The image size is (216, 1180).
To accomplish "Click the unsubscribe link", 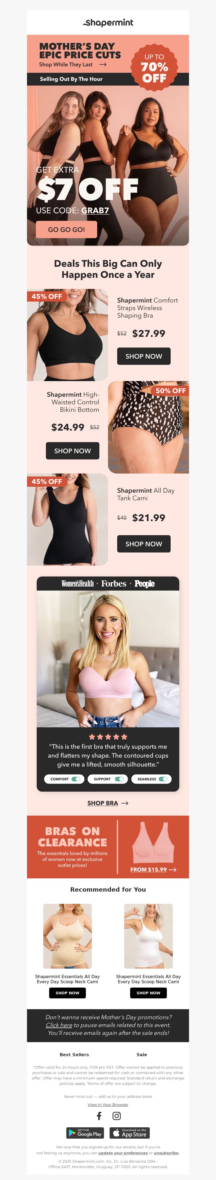I will pyautogui.click(x=166, y=1153).
